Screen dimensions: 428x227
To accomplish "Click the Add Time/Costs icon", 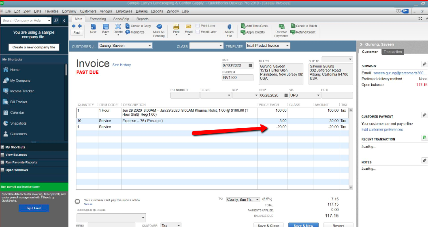I will [243, 26].
